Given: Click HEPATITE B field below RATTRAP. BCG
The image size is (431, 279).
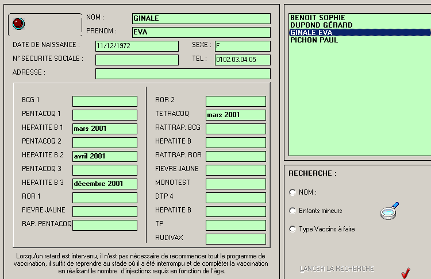Looking at the screenshot, I should click(x=236, y=142).
